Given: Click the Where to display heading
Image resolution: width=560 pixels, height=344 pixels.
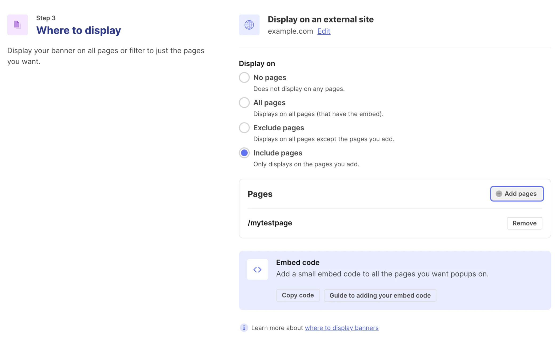Looking at the screenshot, I should (x=79, y=30).
